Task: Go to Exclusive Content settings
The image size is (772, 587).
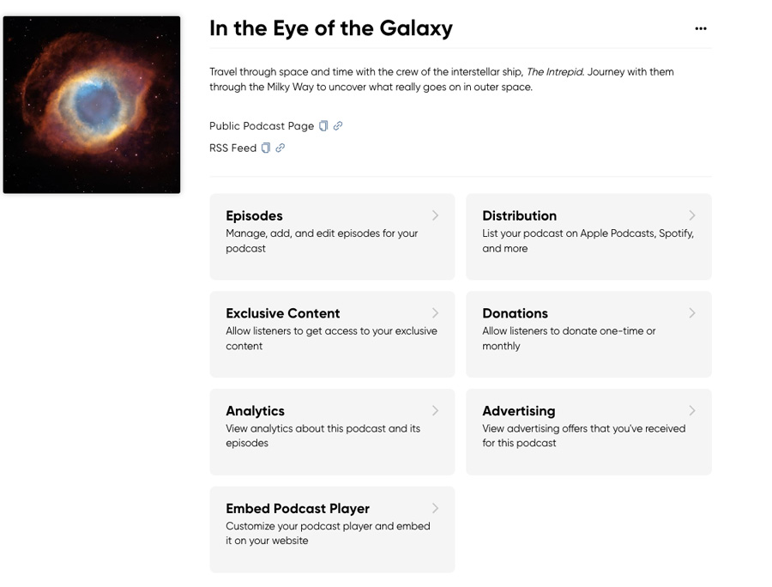Action: click(332, 335)
